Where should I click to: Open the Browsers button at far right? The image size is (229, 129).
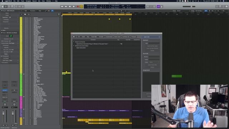tap(226, 6)
